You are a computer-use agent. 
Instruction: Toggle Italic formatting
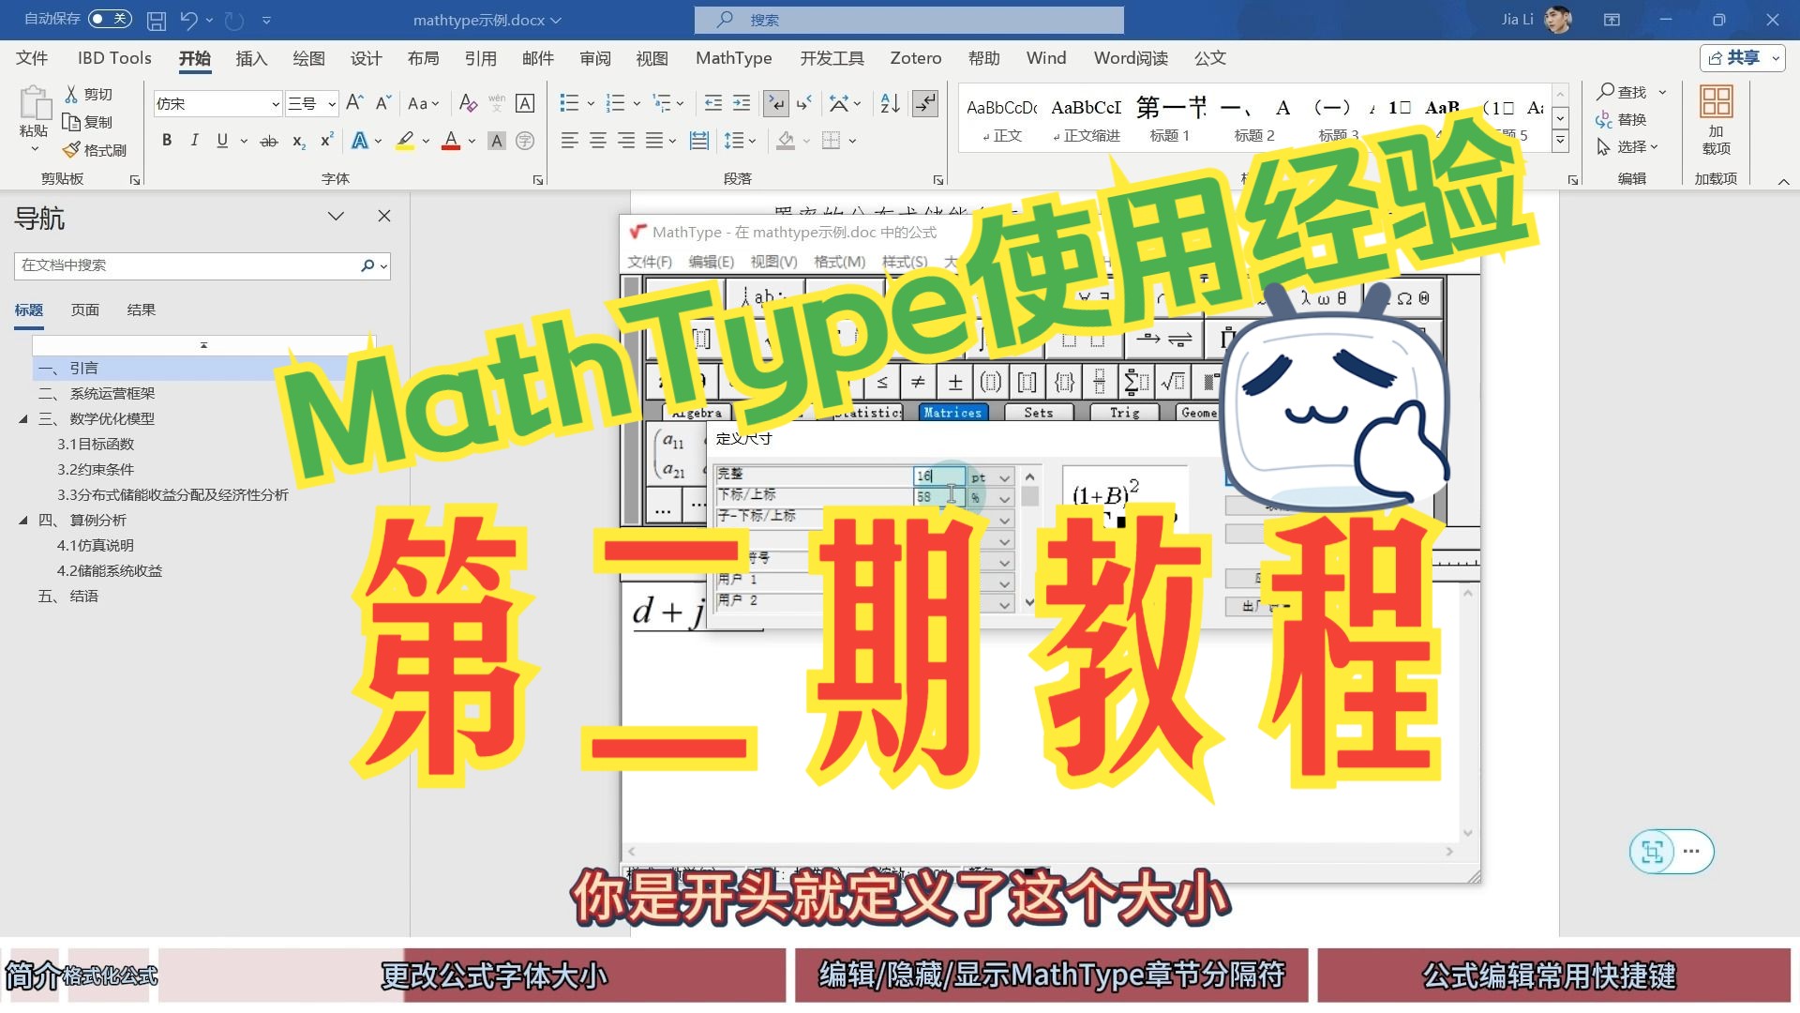194,141
